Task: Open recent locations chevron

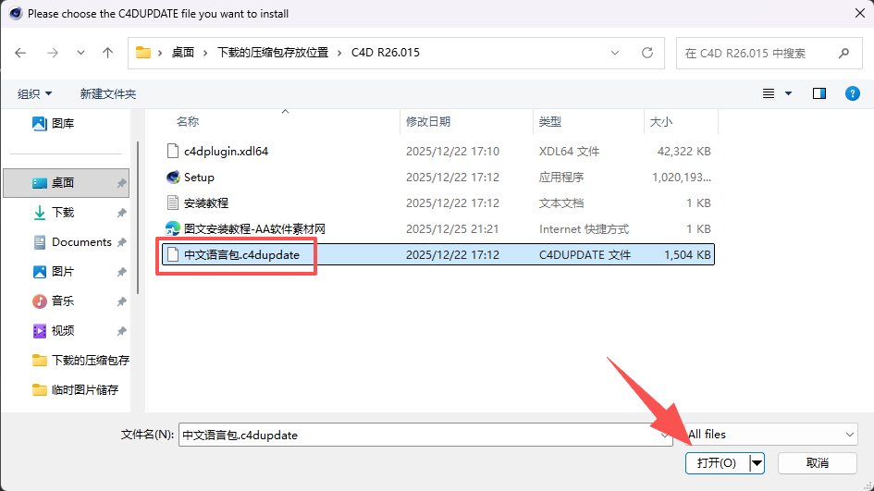Action: [80, 53]
